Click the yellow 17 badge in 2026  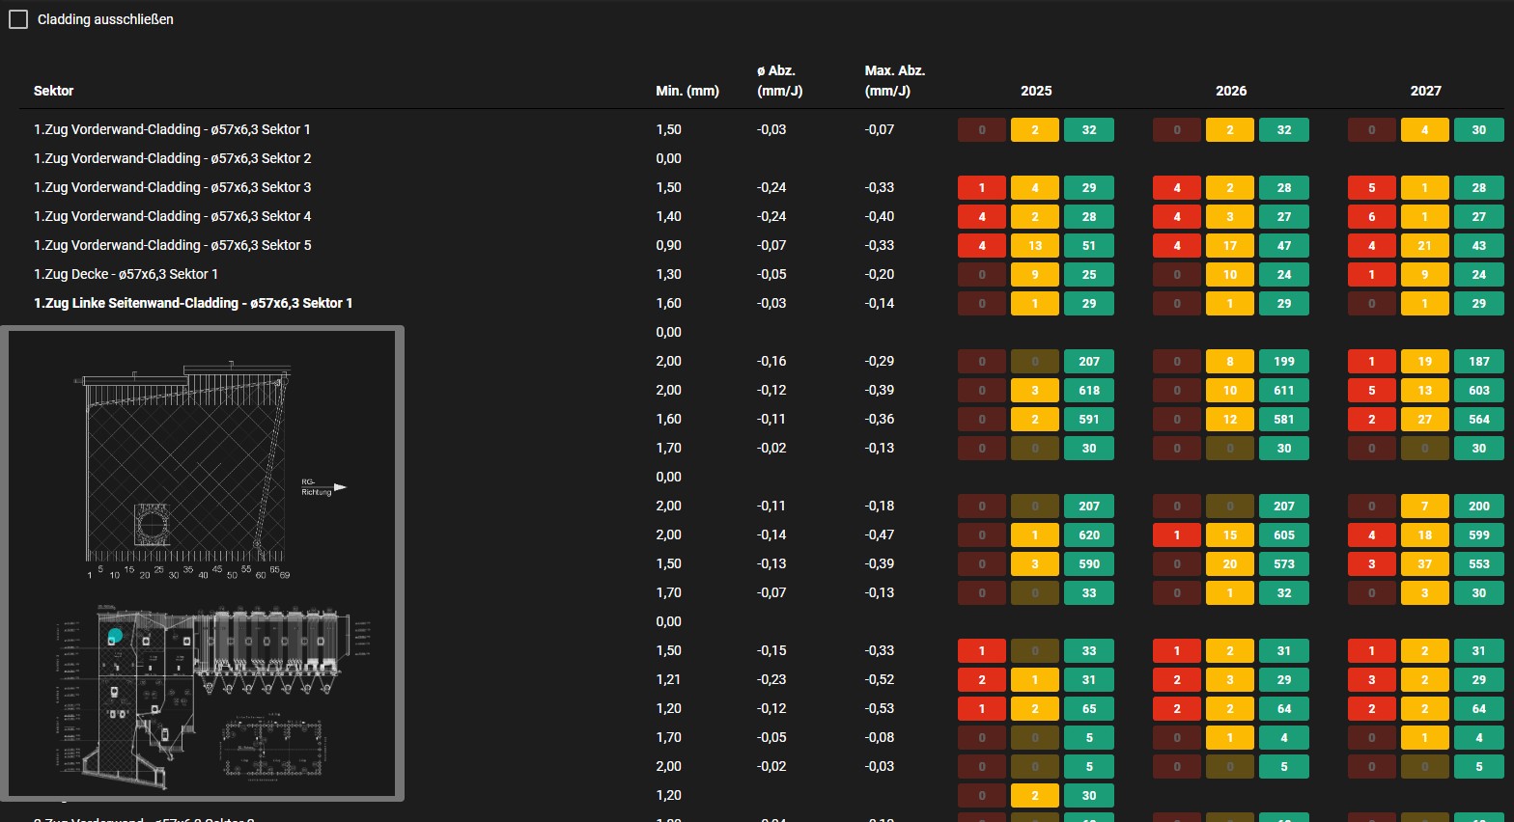tap(1229, 245)
